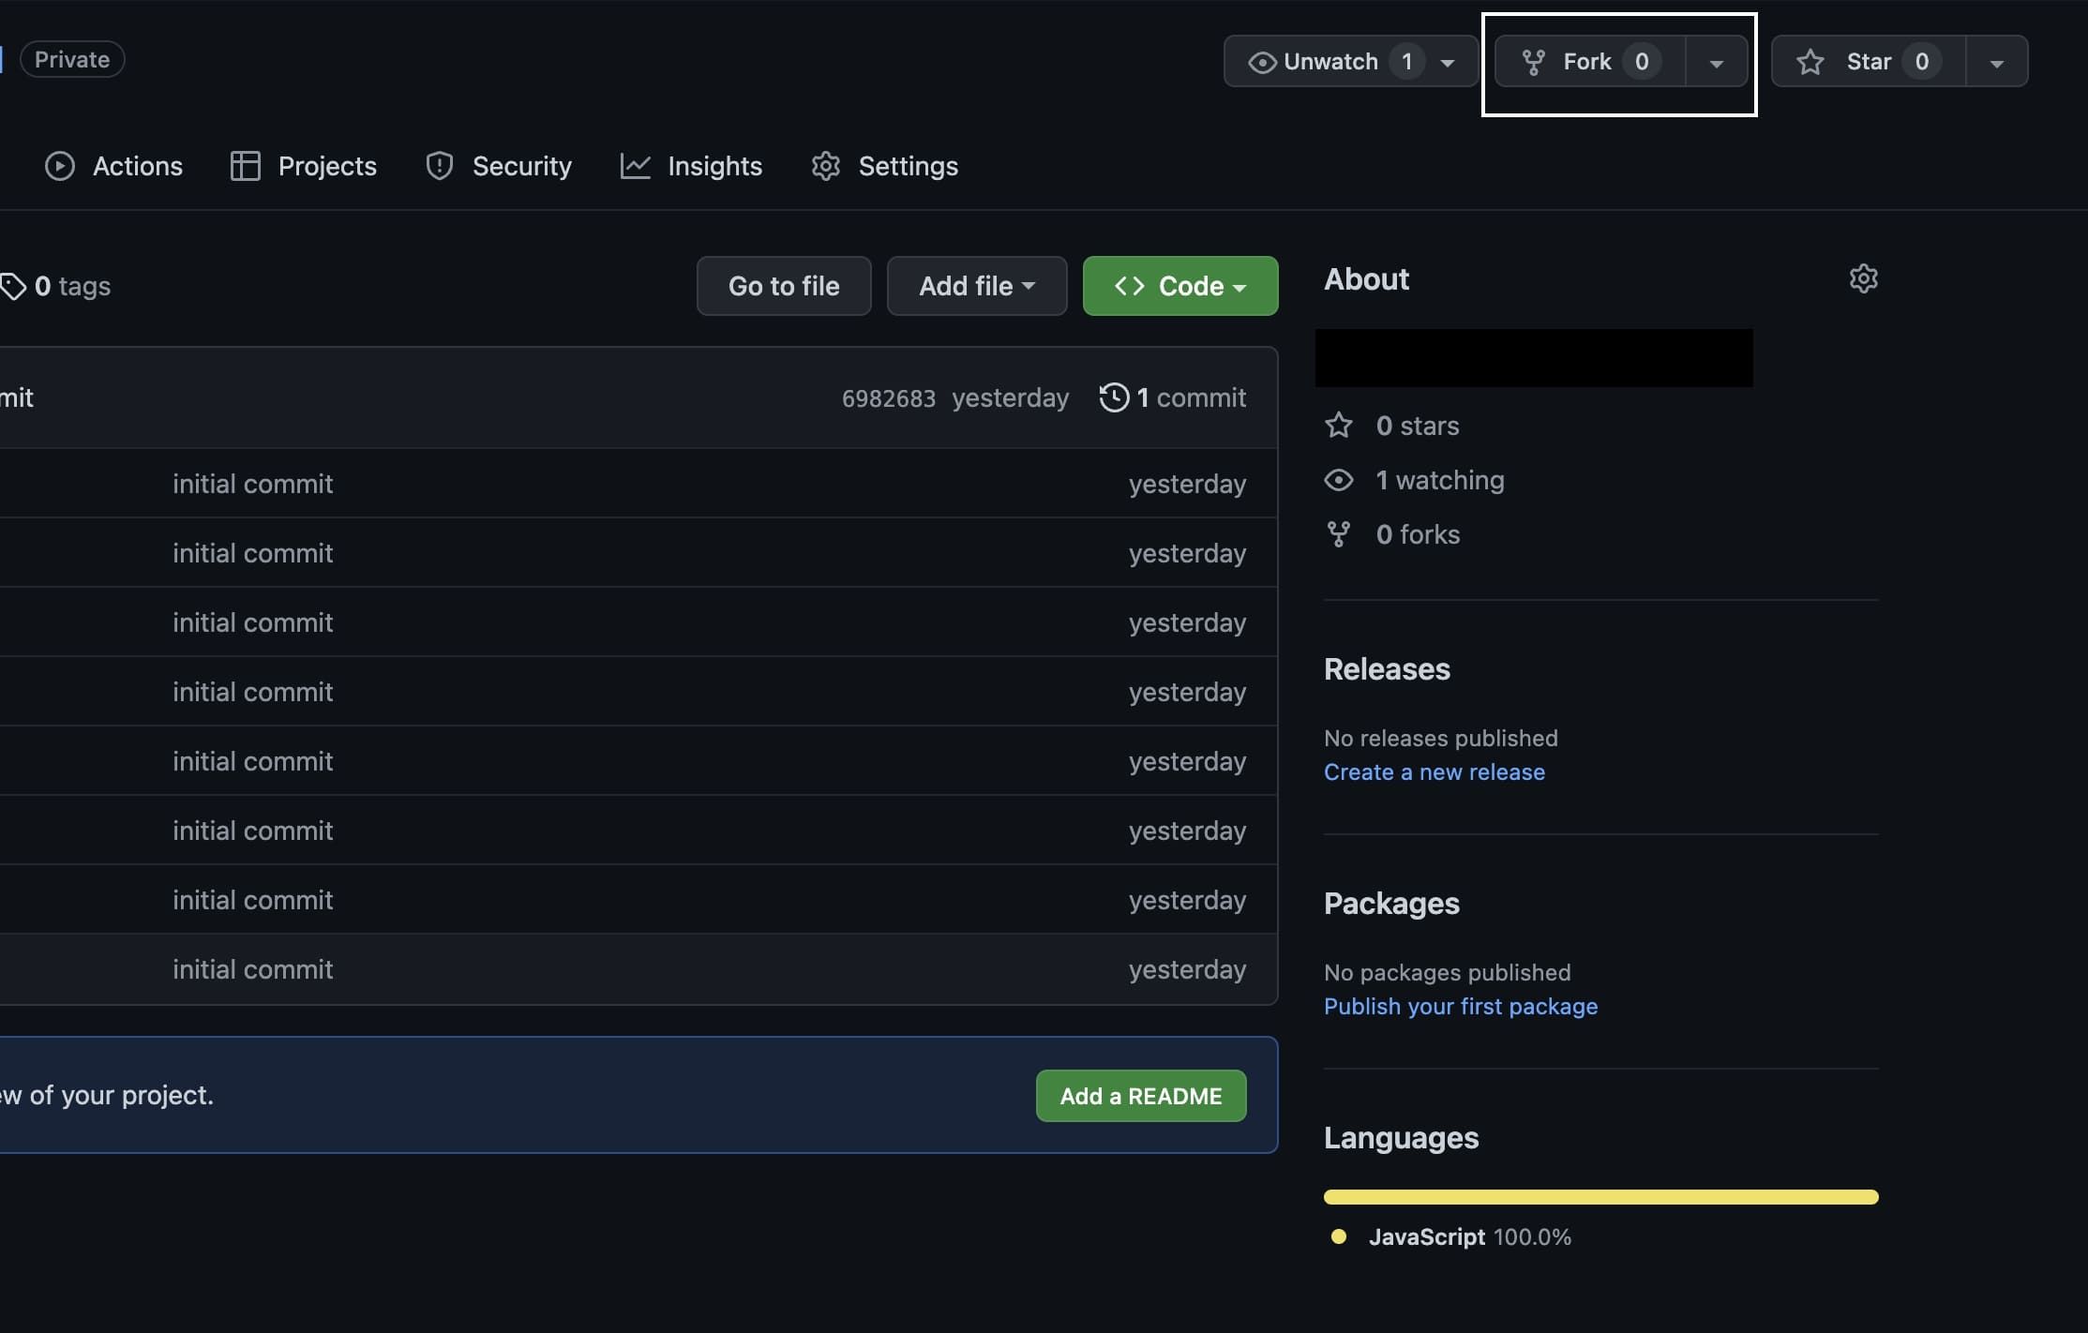This screenshot has height=1333, width=2088.
Task: Open the green Code dropdown
Action: click(x=1179, y=286)
